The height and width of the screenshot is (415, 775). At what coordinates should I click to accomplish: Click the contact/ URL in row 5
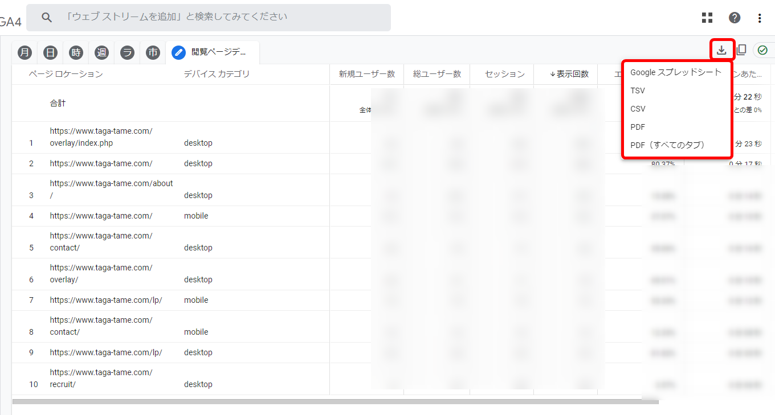click(101, 242)
